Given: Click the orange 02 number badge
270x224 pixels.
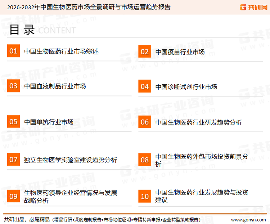Looking at the screenshot, I should (x=145, y=51).
